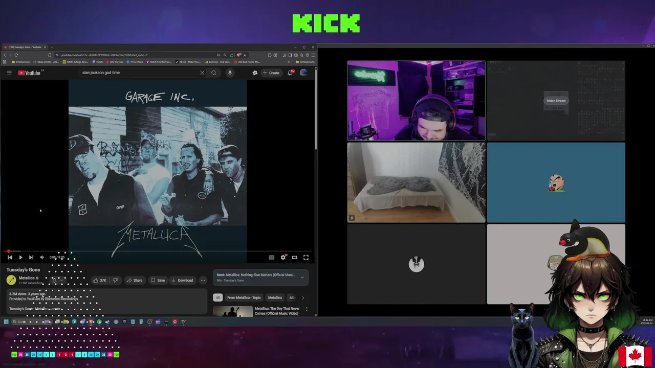Screen dimensions: 655x368
Task: Open subscription notification bell dropdown for Metallica
Action: coord(58,280)
